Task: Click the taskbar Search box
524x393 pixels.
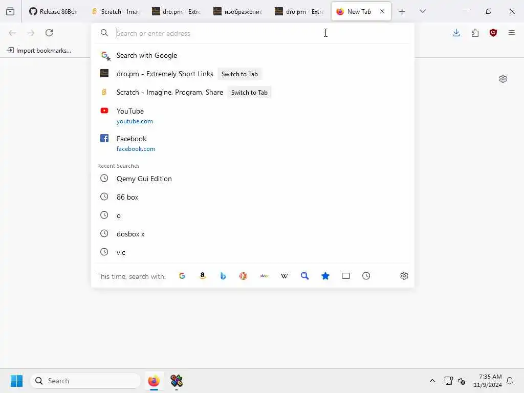Action: [x=85, y=381]
